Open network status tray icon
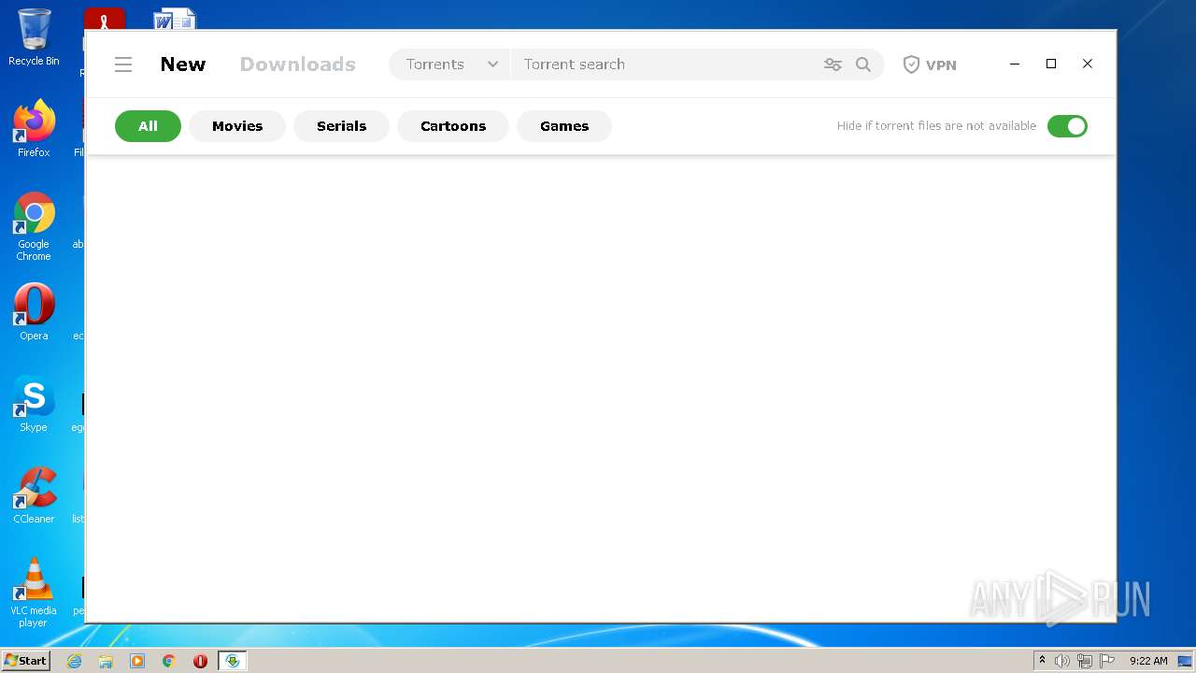The height and width of the screenshot is (673, 1196). click(1085, 661)
